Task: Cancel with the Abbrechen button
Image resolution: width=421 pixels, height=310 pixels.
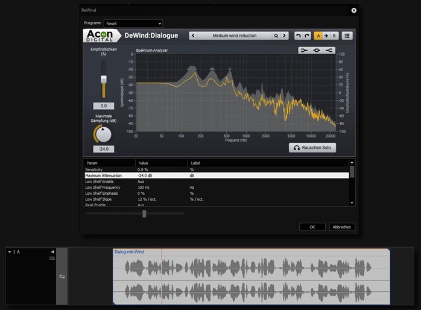Action: click(342, 227)
